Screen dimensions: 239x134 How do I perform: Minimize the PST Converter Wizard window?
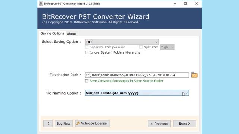tap(175, 4)
